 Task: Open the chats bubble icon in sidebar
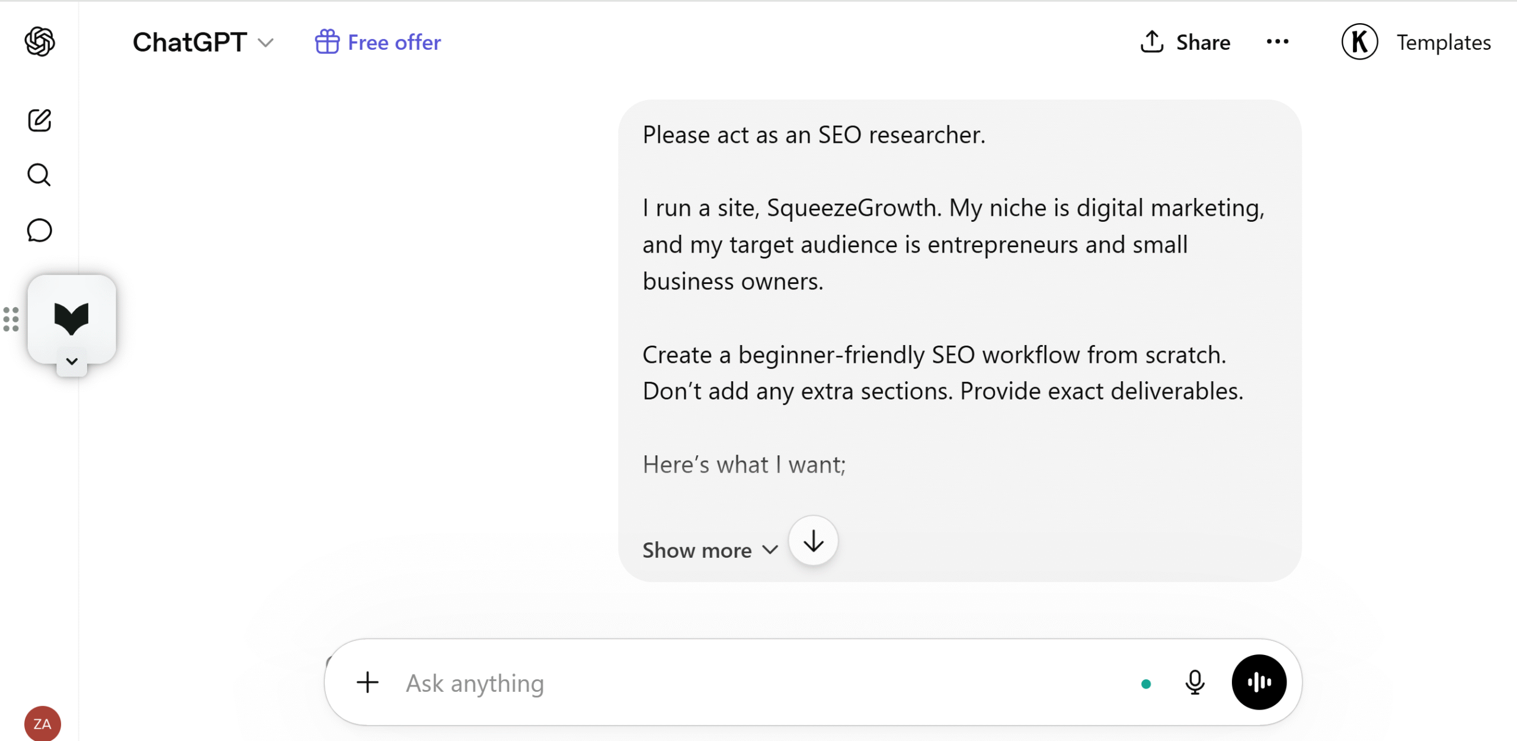tap(40, 230)
